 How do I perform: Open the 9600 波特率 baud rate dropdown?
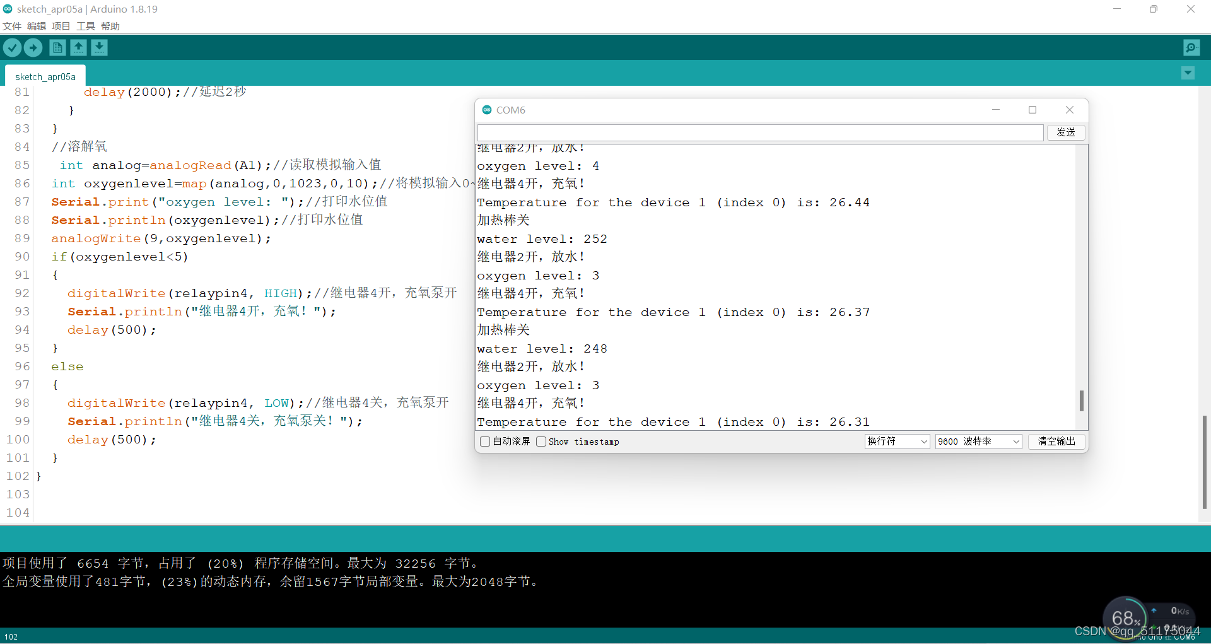(x=978, y=442)
